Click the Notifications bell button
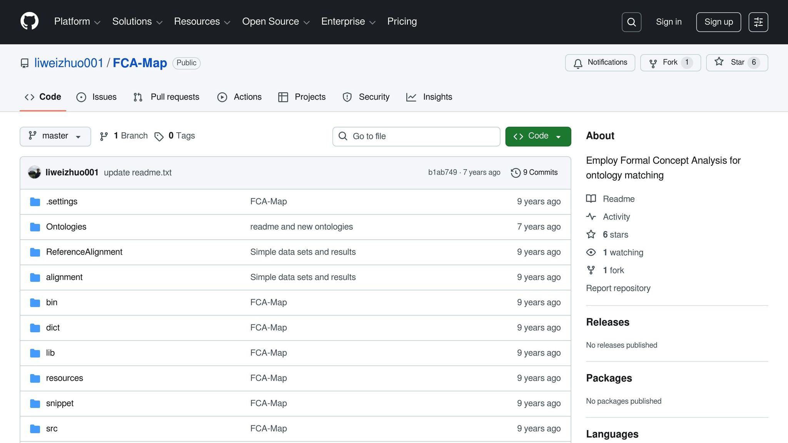788x443 pixels. pos(600,63)
